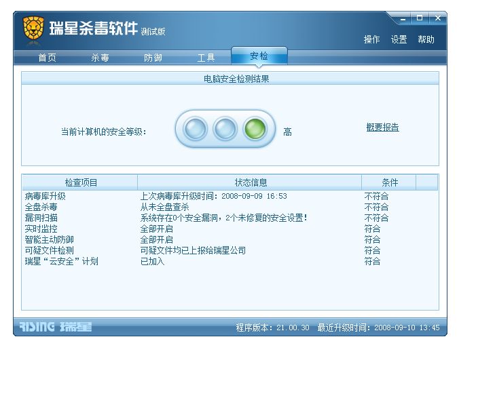
Task: Select the 漏洞扫描 row
Action: click(230, 218)
